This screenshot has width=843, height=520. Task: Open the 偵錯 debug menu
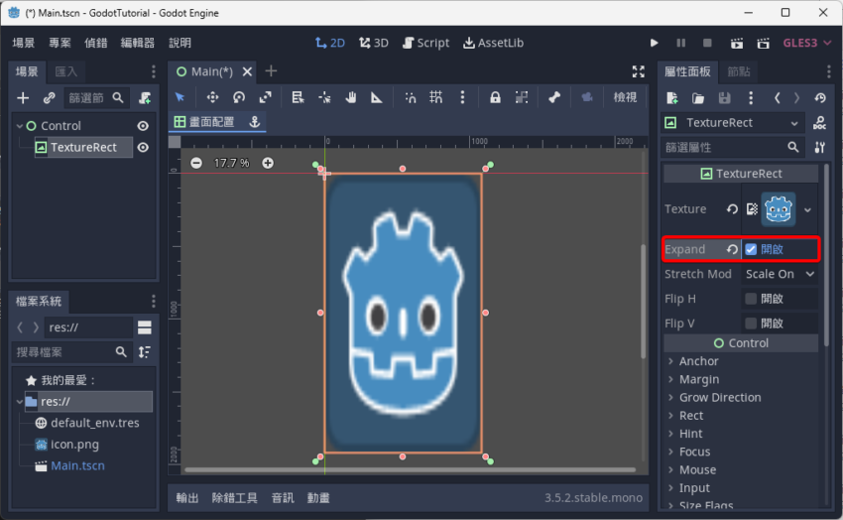[x=95, y=43]
